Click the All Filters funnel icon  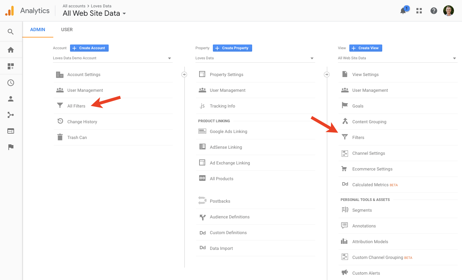click(x=60, y=106)
